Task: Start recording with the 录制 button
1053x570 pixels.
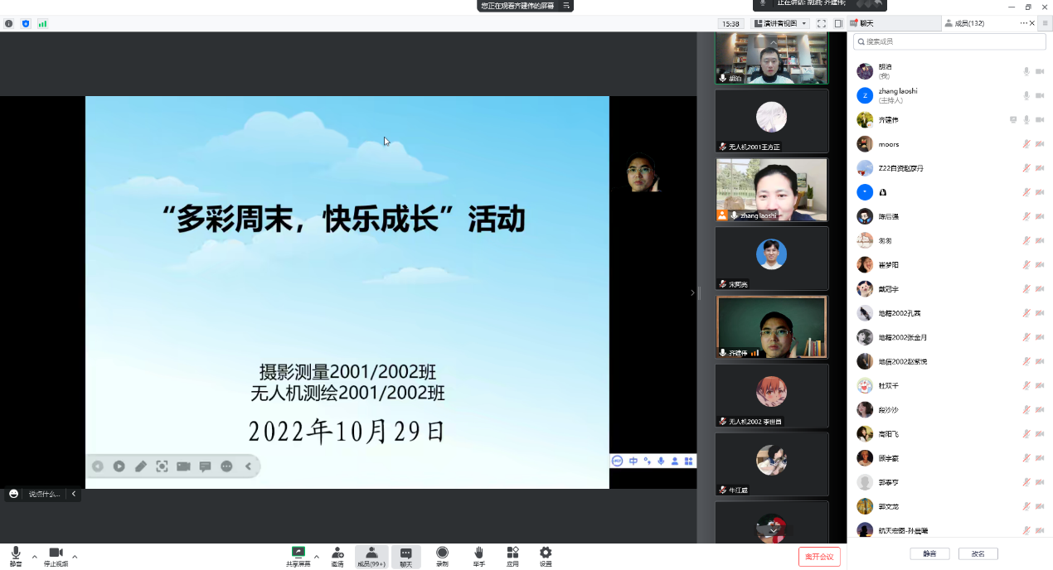Action: click(x=442, y=553)
